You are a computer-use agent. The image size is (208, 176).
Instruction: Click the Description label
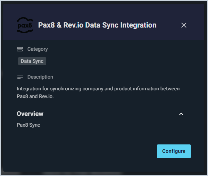(x=40, y=77)
